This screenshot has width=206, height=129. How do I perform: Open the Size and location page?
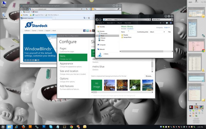pos(69,71)
